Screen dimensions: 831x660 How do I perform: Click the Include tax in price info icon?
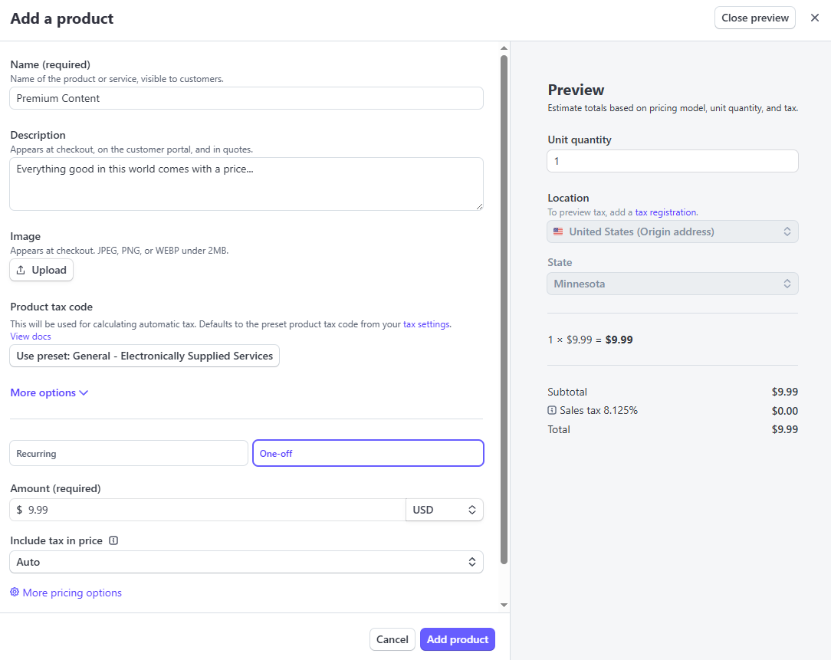113,540
